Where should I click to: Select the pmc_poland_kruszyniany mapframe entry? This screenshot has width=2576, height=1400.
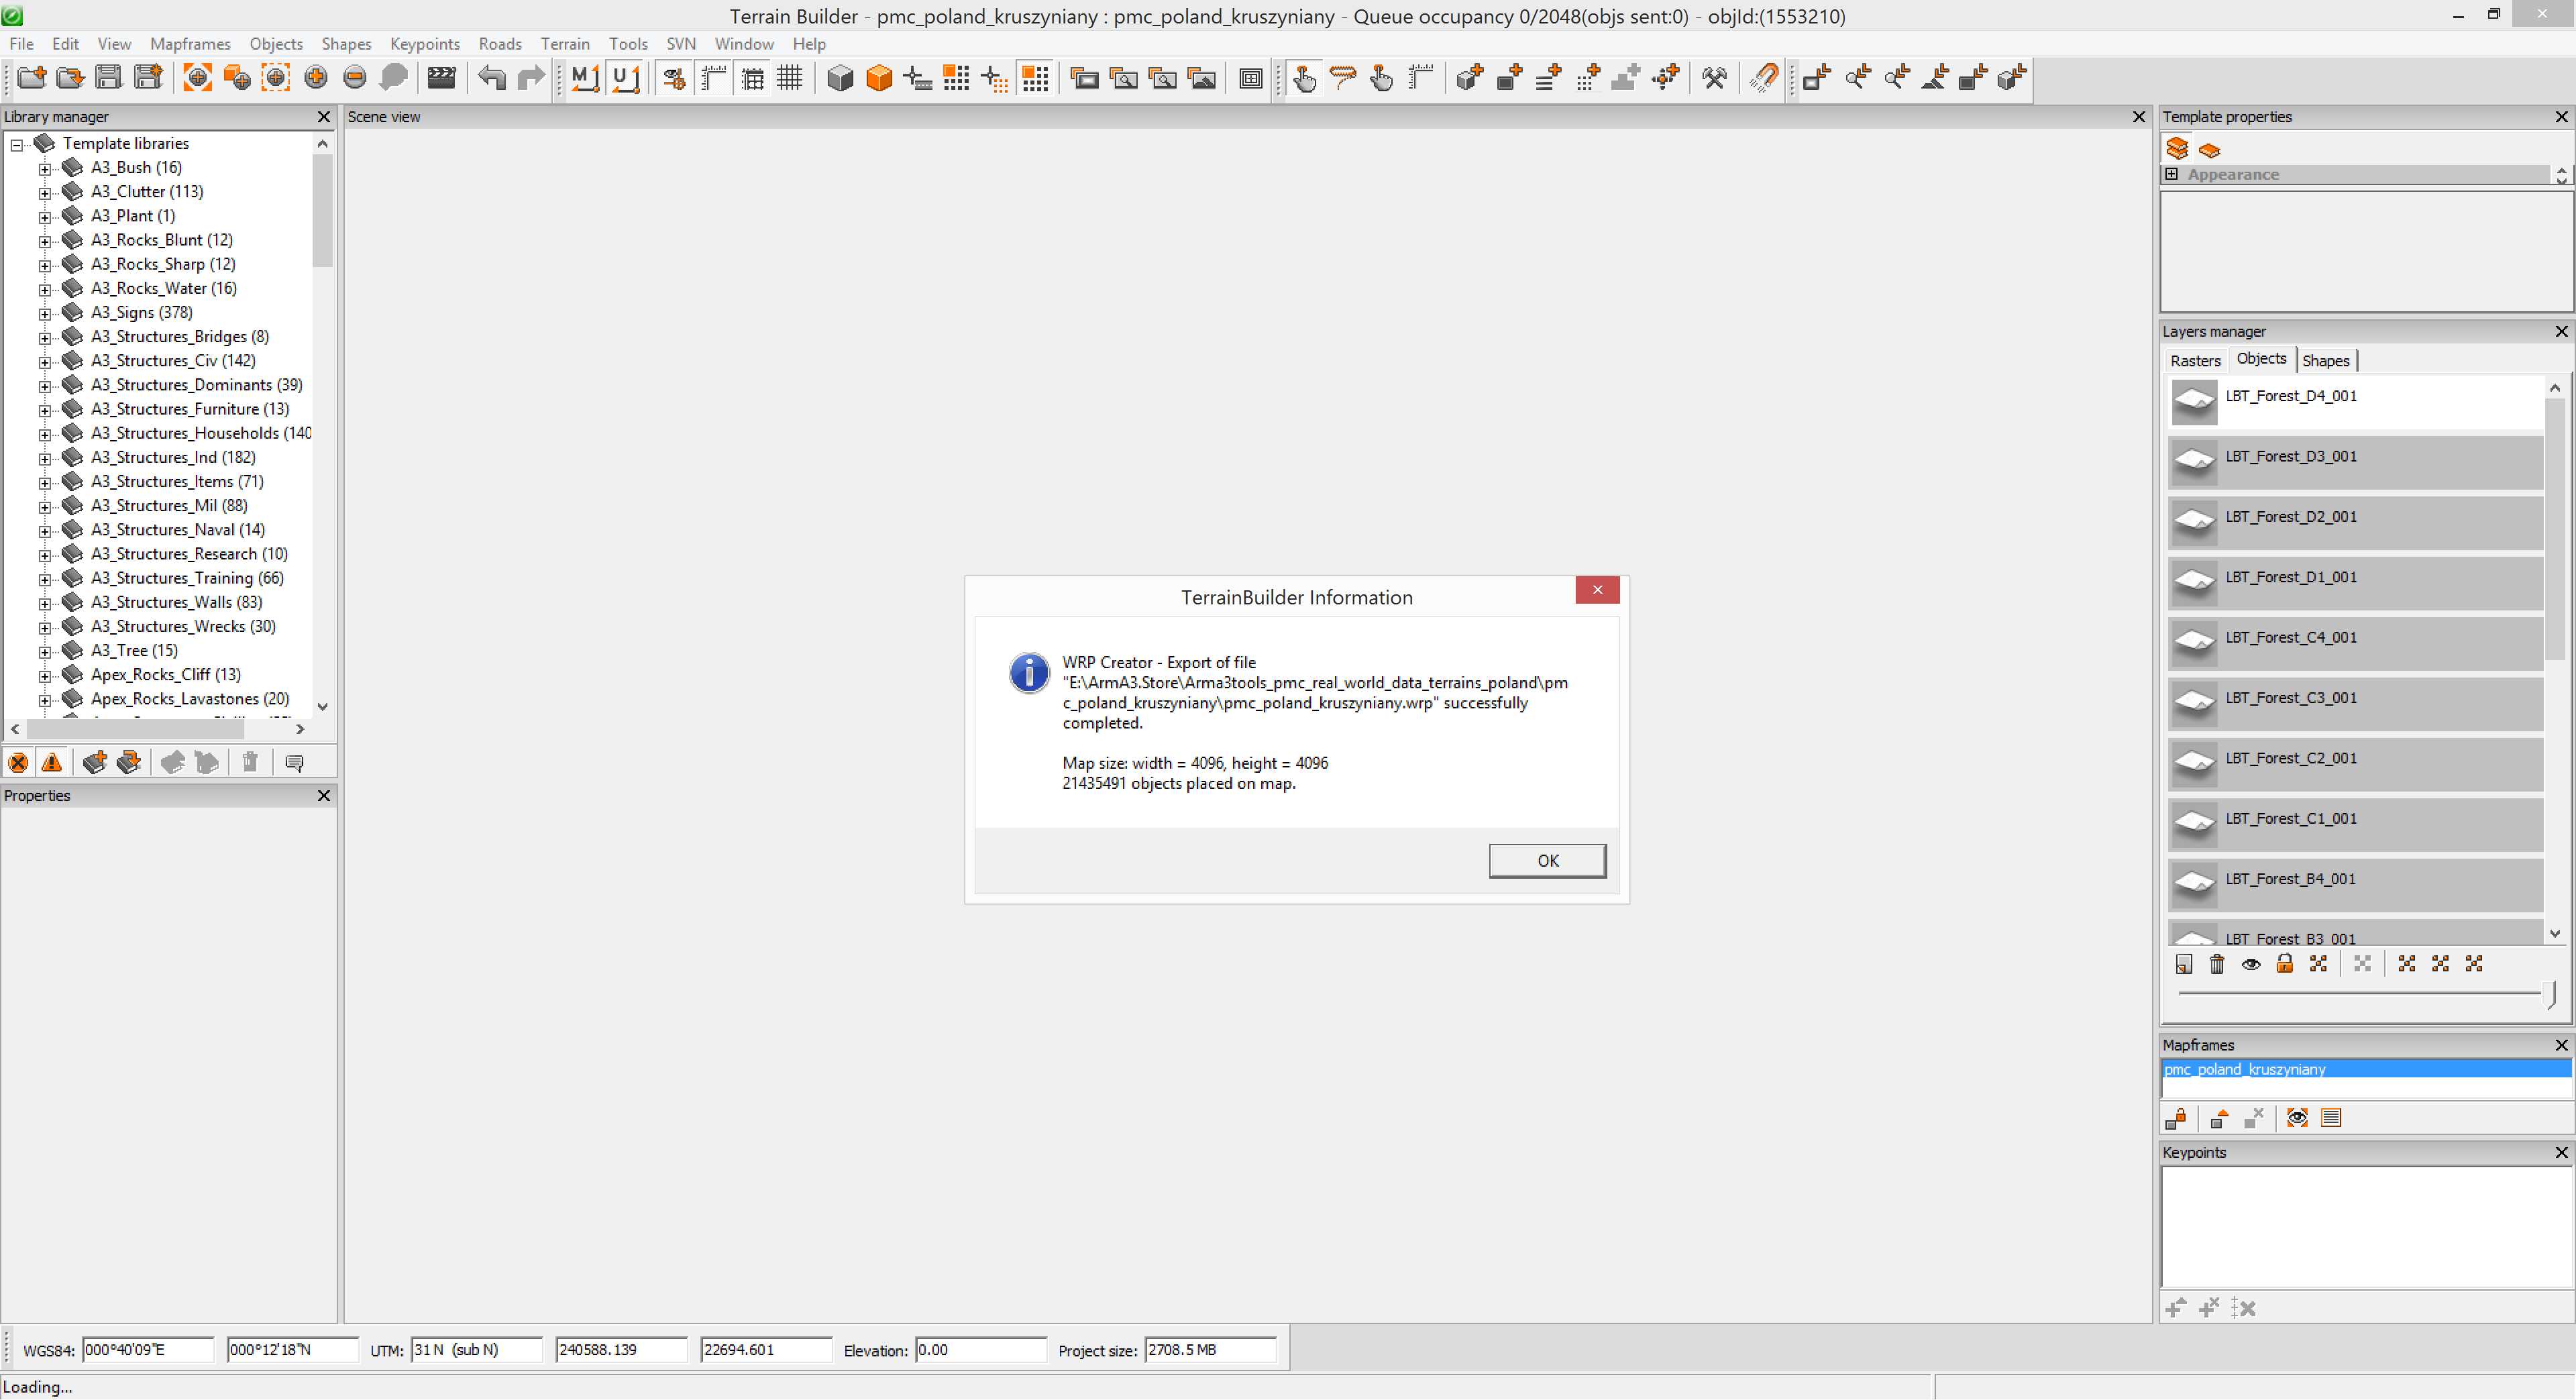(x=2366, y=1070)
